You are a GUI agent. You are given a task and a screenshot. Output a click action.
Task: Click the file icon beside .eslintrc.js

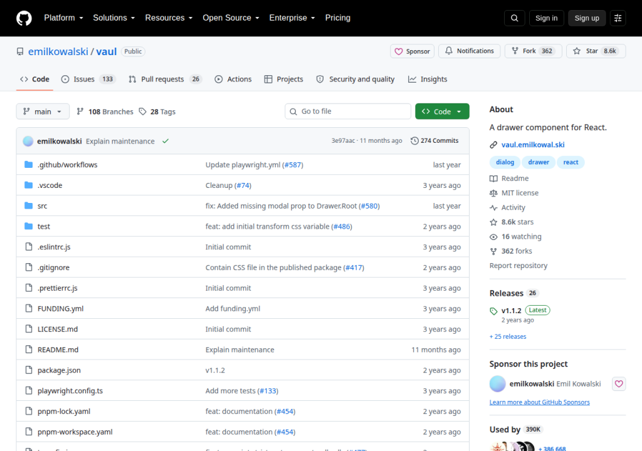click(x=29, y=246)
